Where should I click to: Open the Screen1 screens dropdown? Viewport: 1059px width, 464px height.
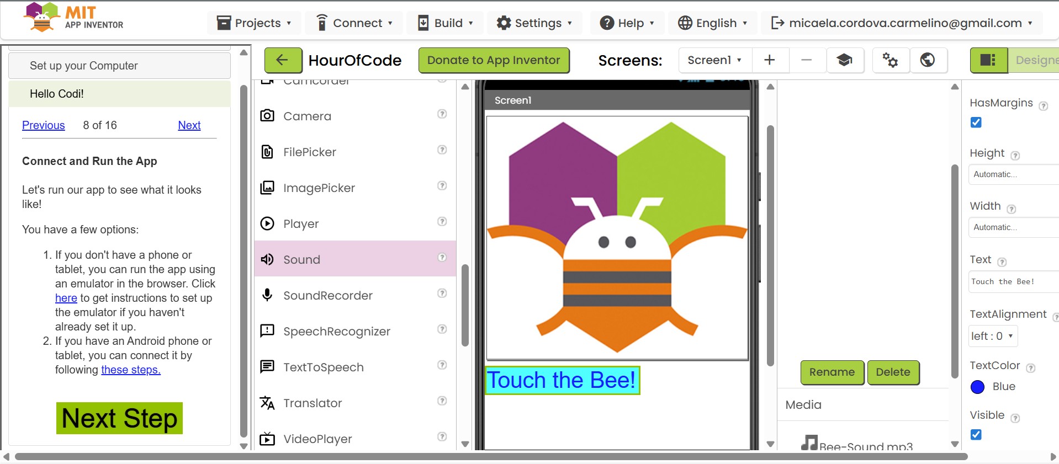[714, 60]
